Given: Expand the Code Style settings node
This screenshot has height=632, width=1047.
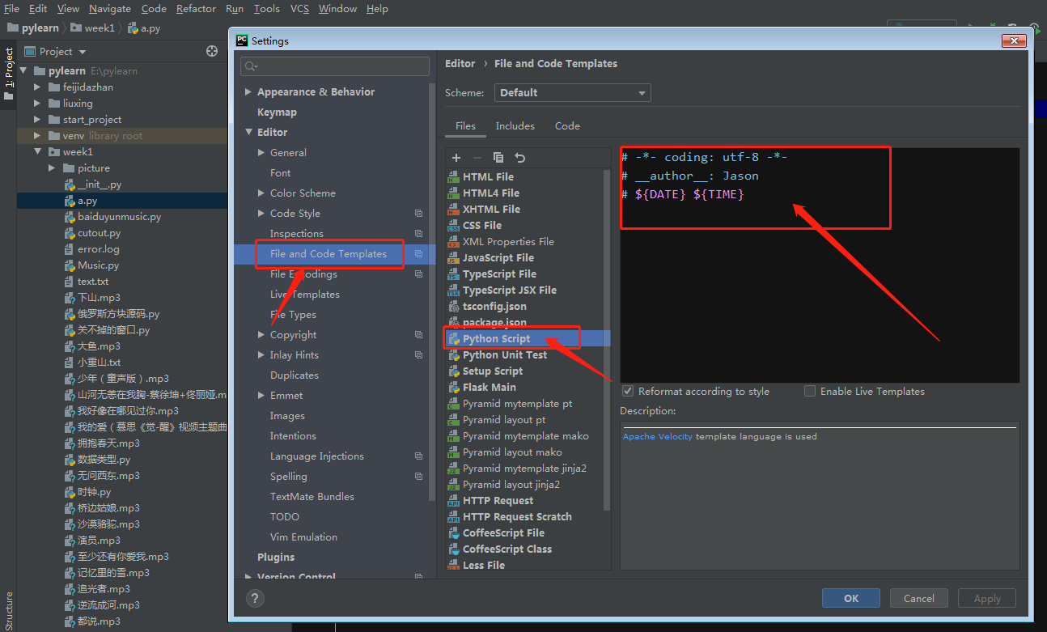Looking at the screenshot, I should tap(261, 213).
